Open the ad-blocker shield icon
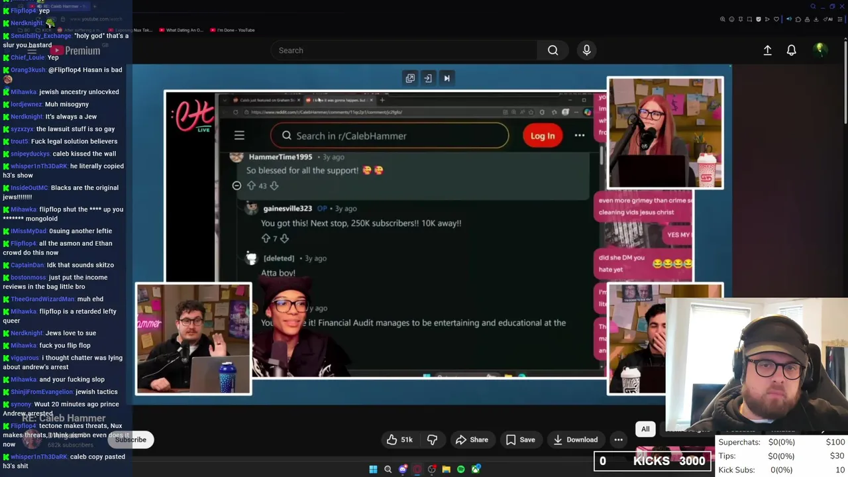The height and width of the screenshot is (477, 848). click(759, 19)
